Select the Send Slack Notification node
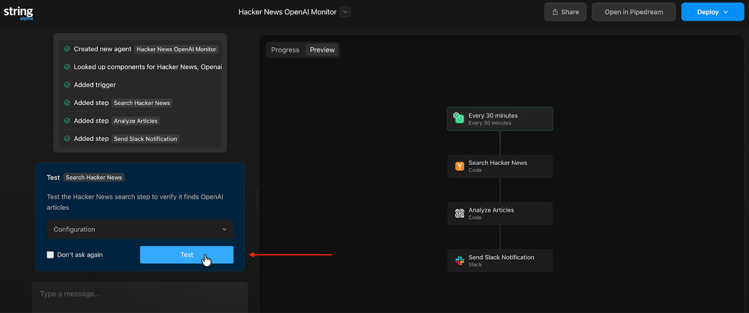 tap(500, 261)
